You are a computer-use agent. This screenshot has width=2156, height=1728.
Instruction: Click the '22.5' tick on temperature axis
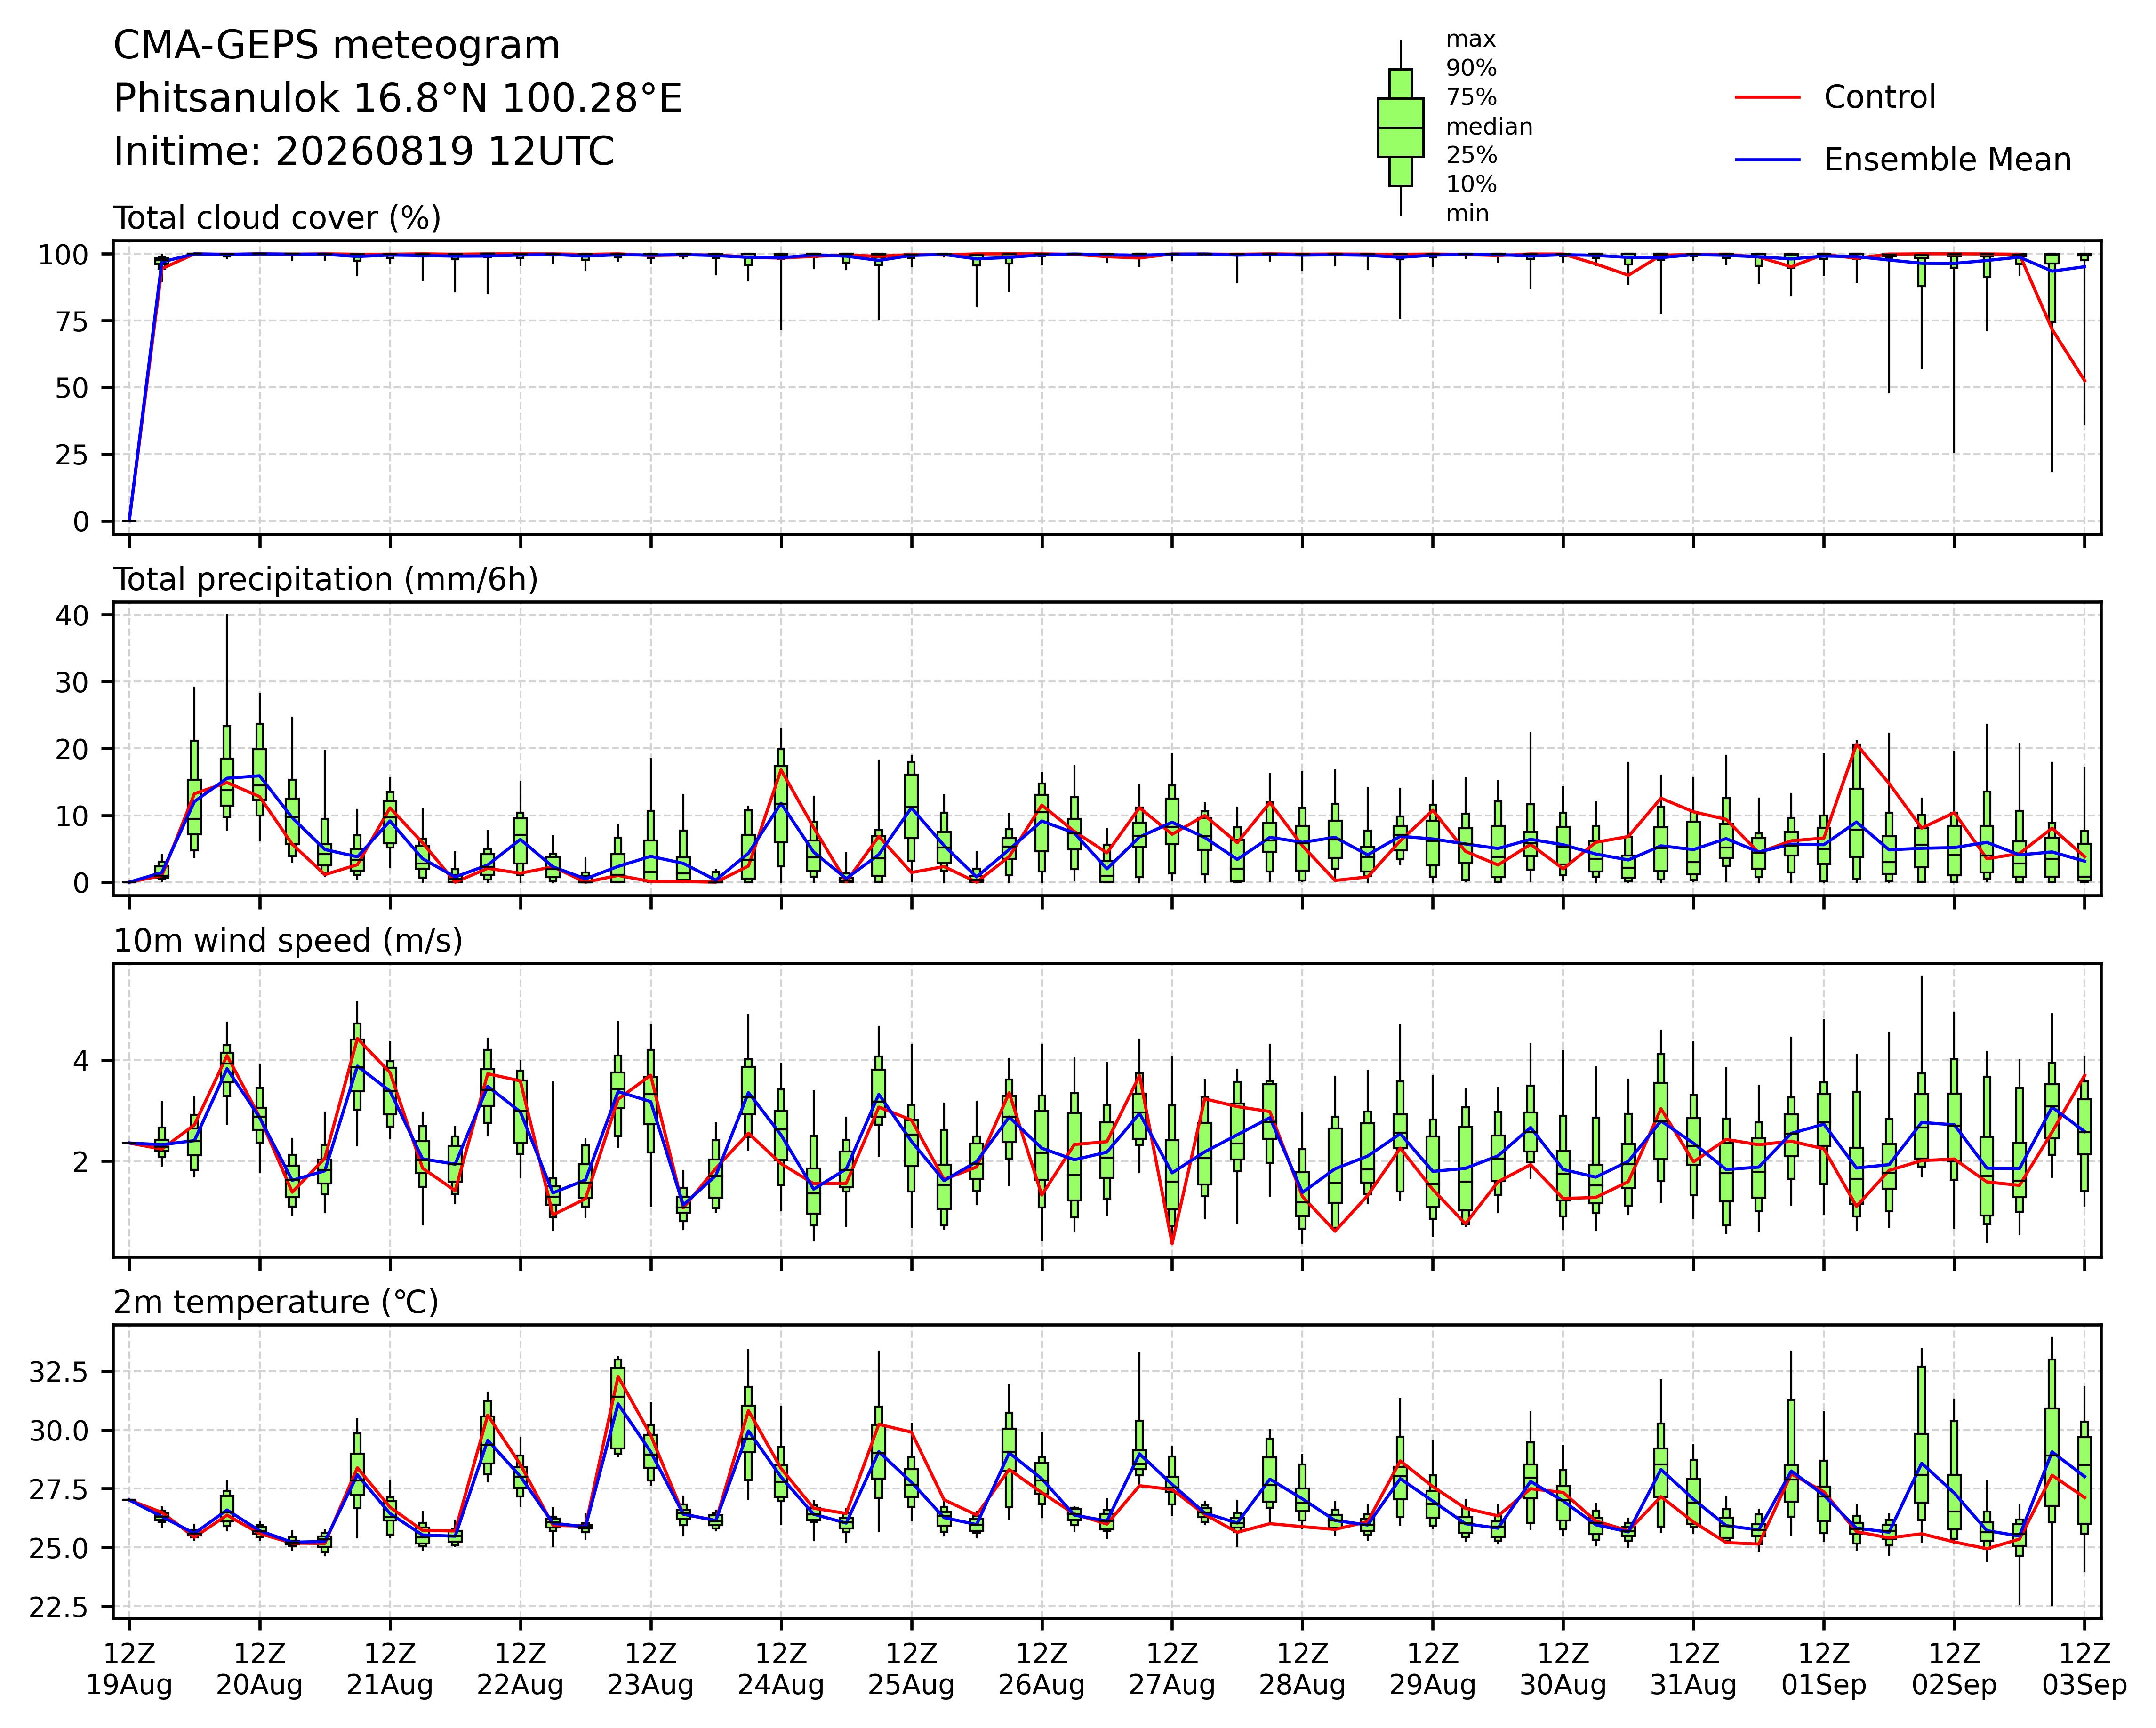[x=60, y=1607]
